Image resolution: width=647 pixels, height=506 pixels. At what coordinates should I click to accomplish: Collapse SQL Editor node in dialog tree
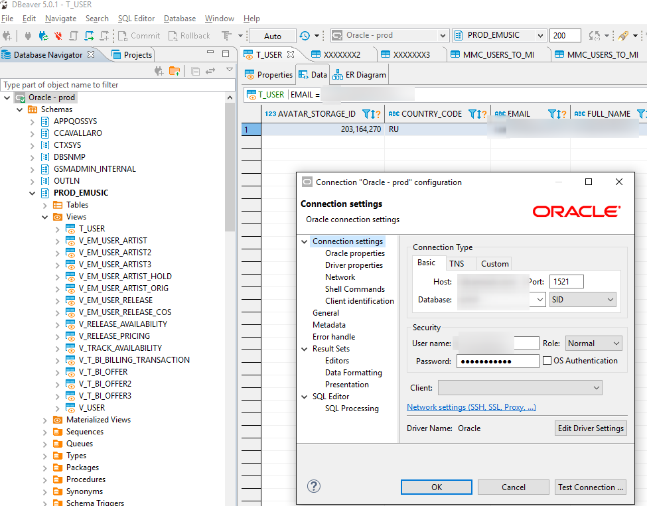pos(305,397)
